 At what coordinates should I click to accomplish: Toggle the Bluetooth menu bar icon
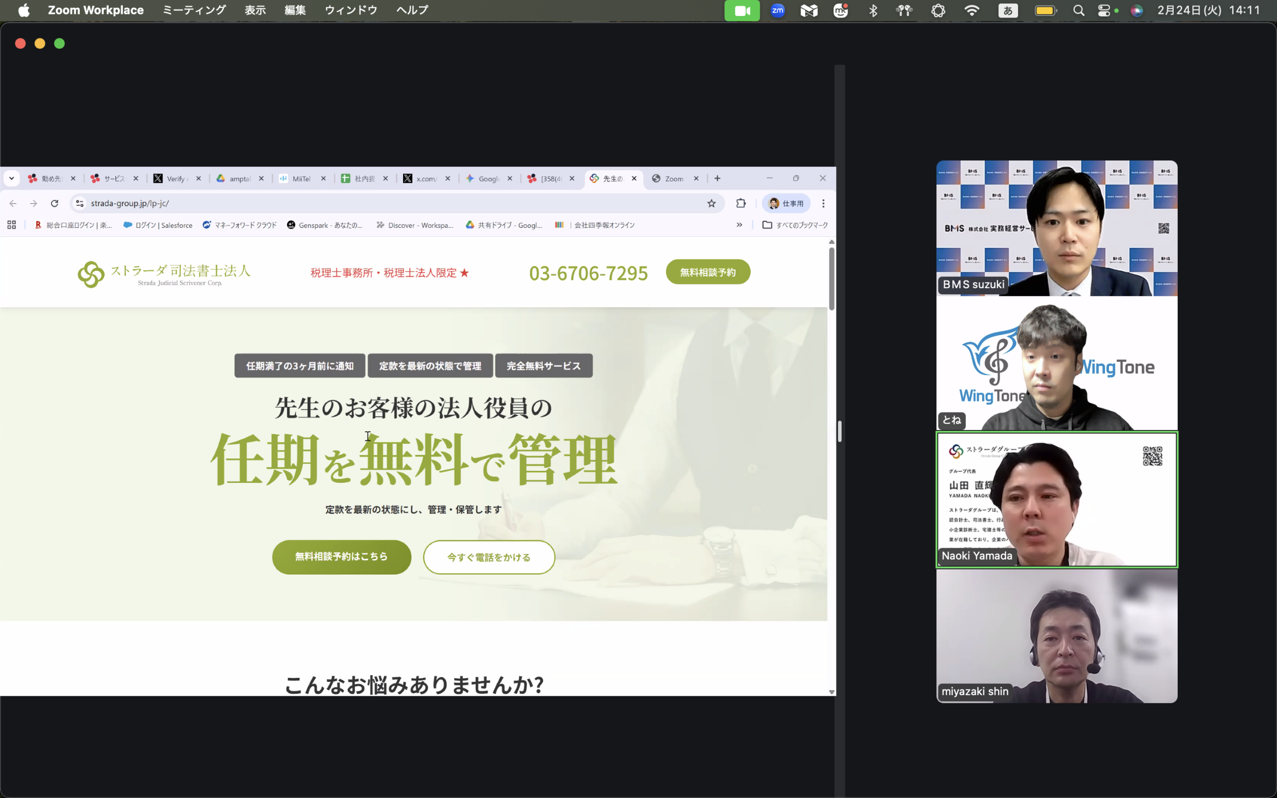873,10
